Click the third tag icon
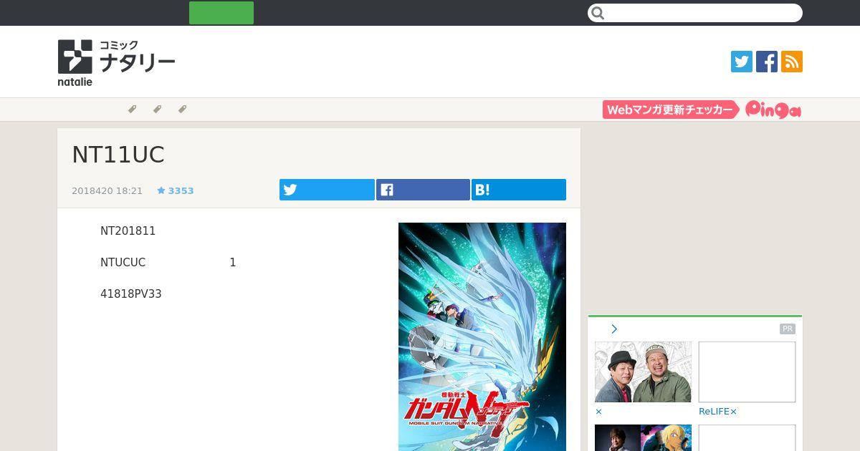This screenshot has width=860, height=451. tap(182, 110)
